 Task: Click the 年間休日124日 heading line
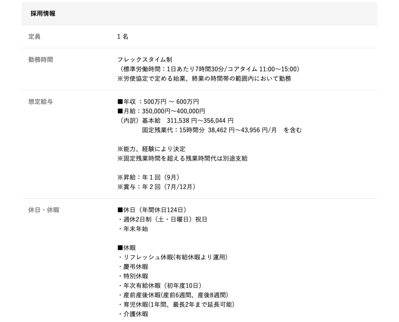152,210
